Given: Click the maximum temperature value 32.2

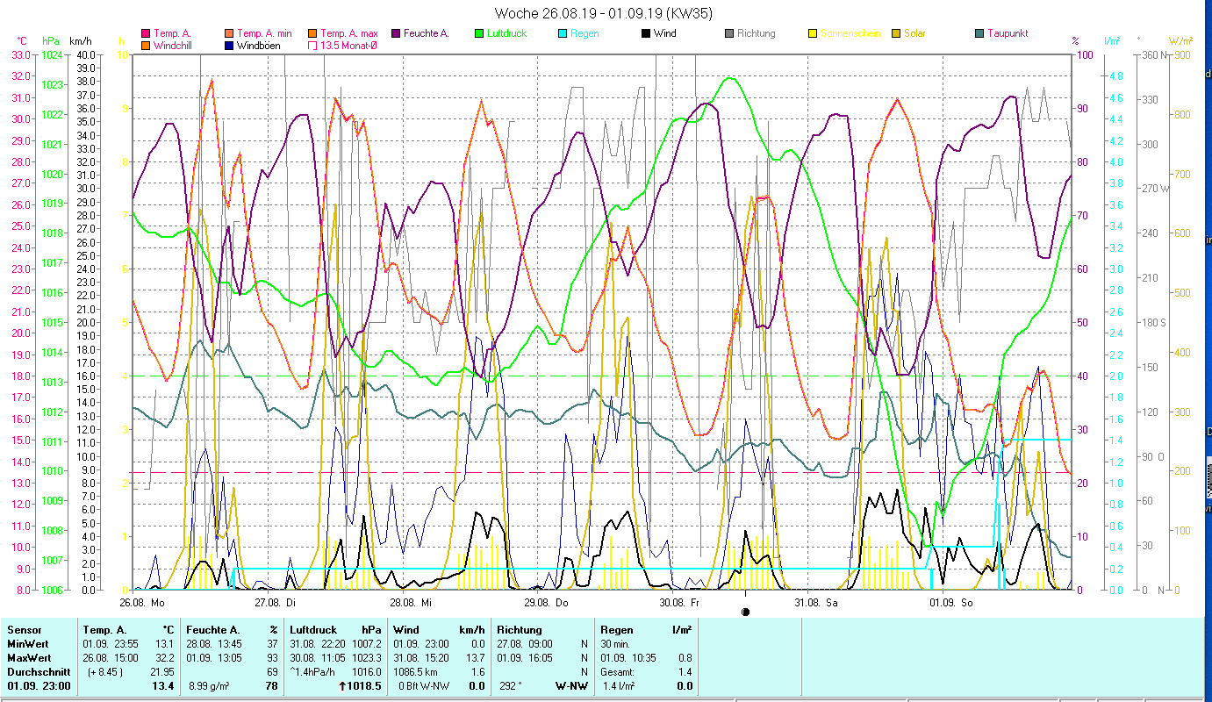Looking at the screenshot, I should (x=164, y=658).
